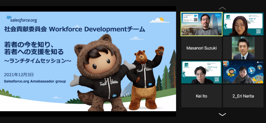Click the ランチタイムセッション subtitle text
Image resolution: width=266 pixels, height=123 pixels.
(x=38, y=61)
